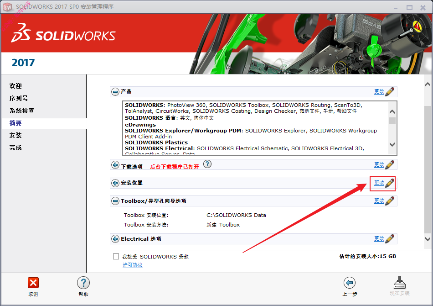The height and width of the screenshot is (306, 433).
Task: Check the 我接受 SOLIDWORKS 条款 checkbox
Action: [x=116, y=257]
